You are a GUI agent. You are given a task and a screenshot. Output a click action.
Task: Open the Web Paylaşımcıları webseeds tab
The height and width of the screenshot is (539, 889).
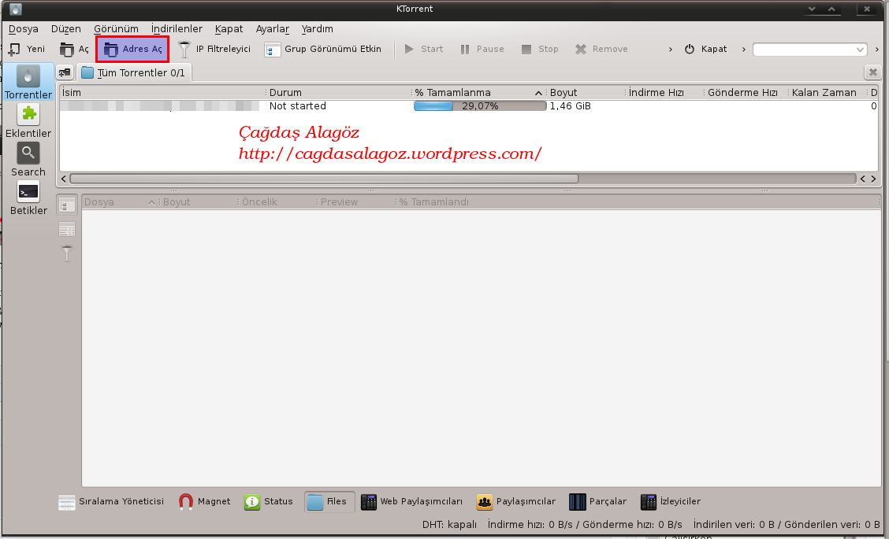(412, 502)
